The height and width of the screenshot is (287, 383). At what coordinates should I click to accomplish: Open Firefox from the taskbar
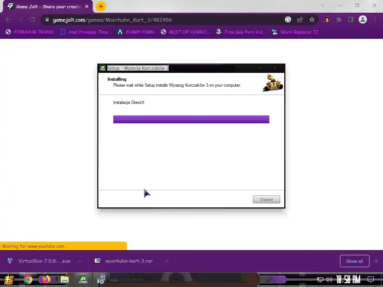coord(46,280)
